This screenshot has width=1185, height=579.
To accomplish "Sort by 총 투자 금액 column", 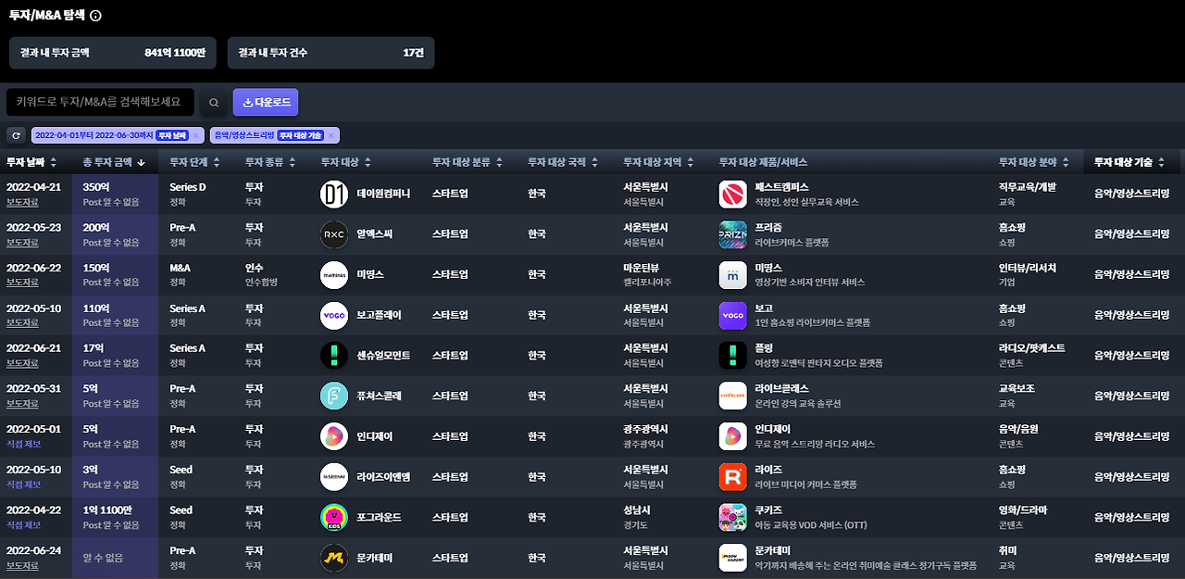I will [115, 162].
